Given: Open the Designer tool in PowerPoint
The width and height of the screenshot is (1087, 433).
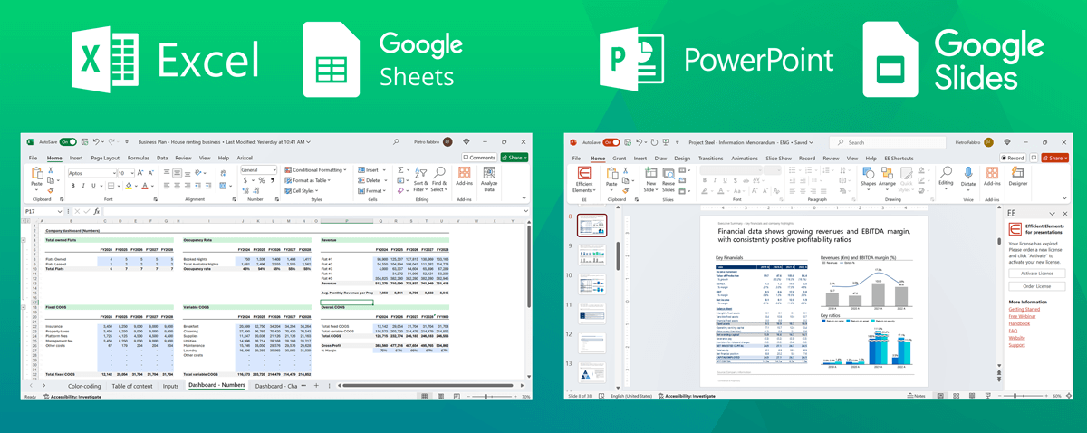Looking at the screenshot, I should pyautogui.click(x=1018, y=175).
